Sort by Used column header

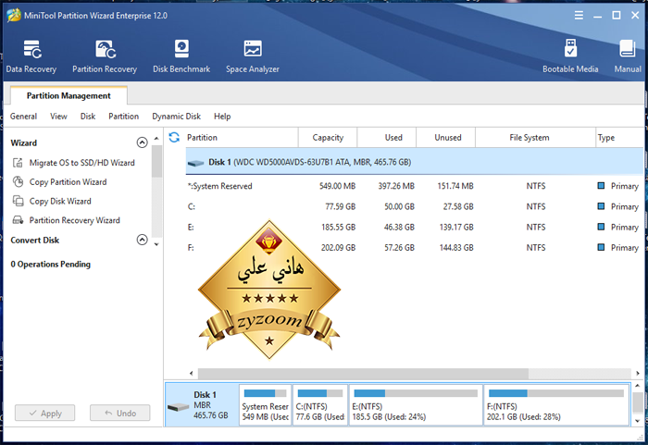[x=387, y=138]
